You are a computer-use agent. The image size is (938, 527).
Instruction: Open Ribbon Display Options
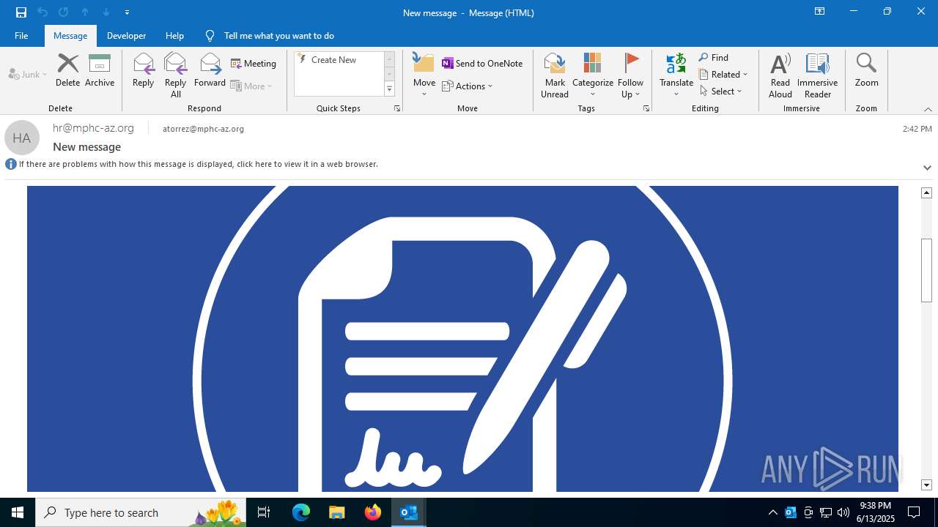[x=819, y=12]
